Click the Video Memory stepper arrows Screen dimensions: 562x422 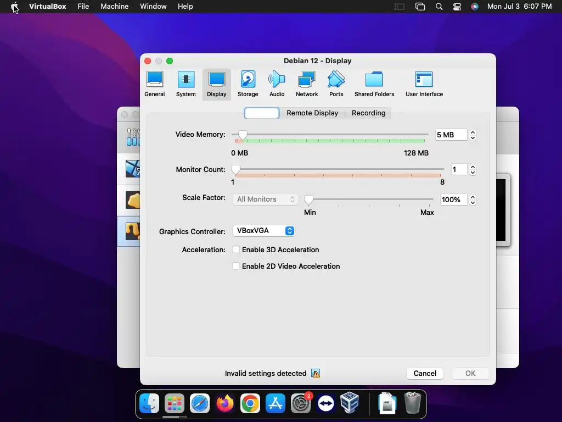pos(473,135)
